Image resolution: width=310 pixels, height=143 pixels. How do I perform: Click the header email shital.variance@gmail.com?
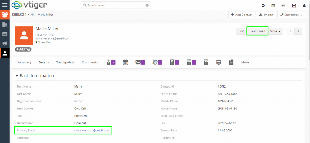(53, 38)
